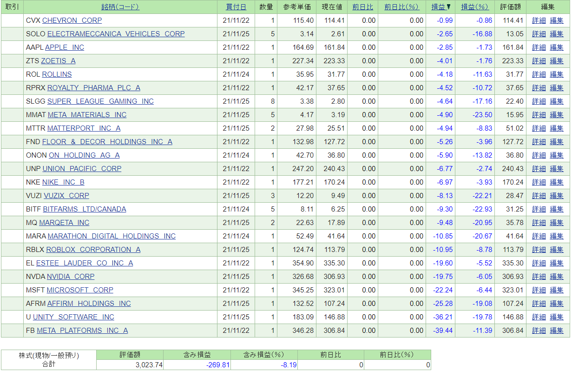Open MARQETA INC stock link
Image resolution: width=572 pixels, height=371 pixels.
click(x=64, y=223)
